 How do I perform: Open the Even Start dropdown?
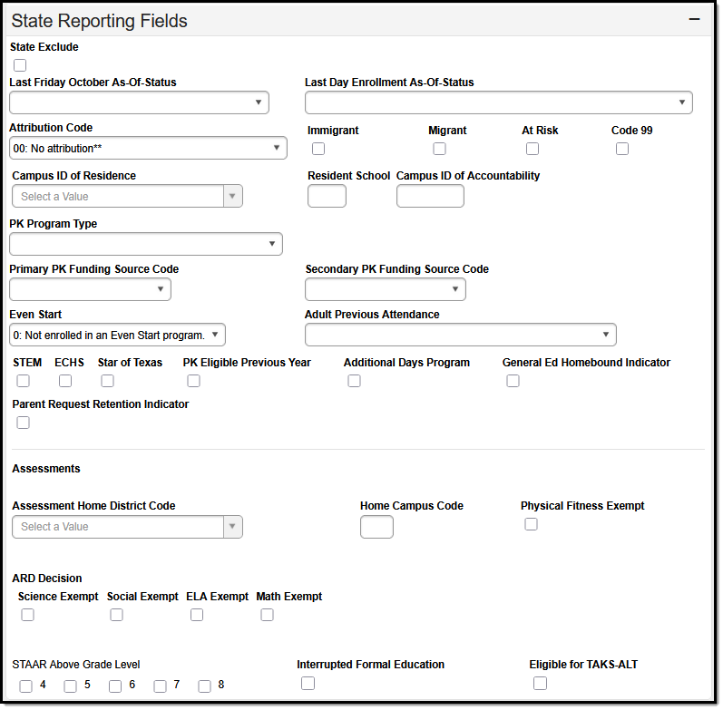(x=118, y=336)
